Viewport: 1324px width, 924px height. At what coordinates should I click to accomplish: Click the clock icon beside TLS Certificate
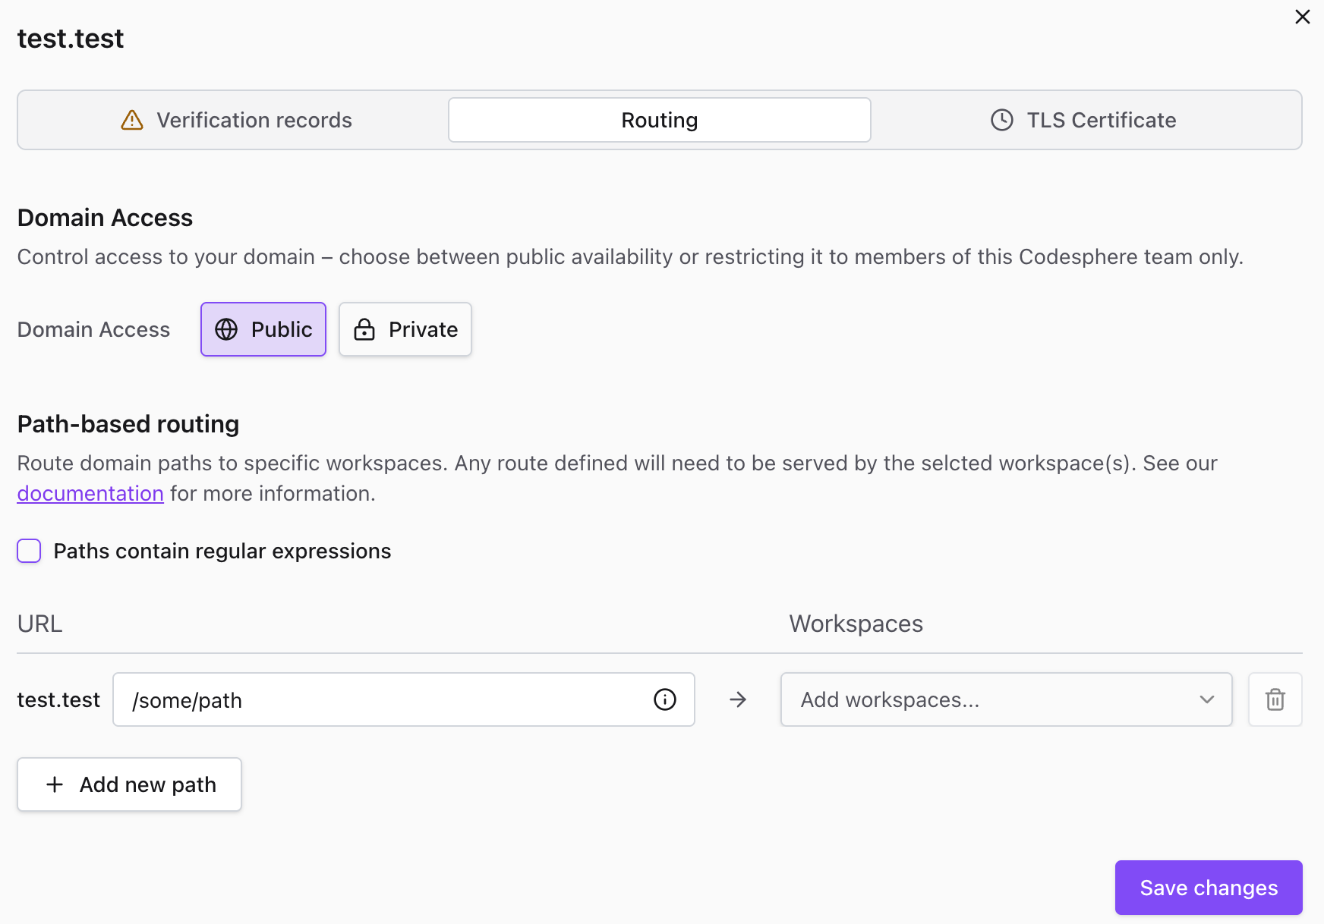click(x=1001, y=120)
